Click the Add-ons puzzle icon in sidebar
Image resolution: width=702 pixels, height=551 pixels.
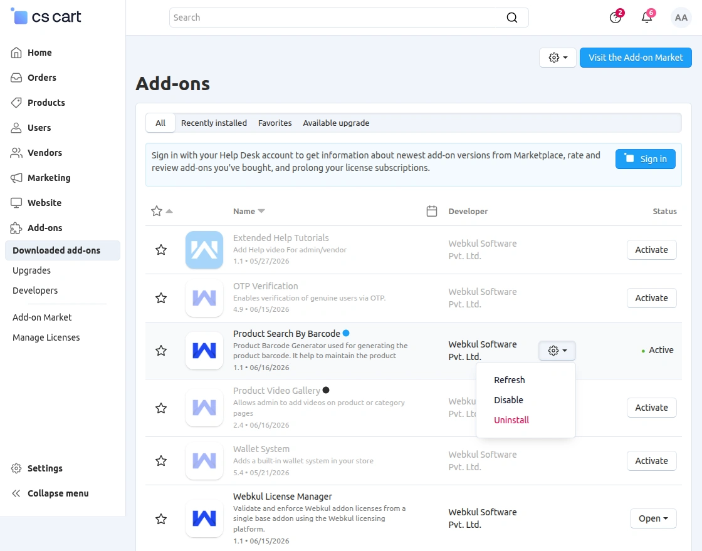coord(16,228)
